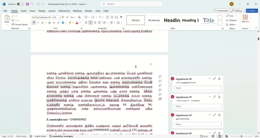Toggle Underline formatting
Screen dimensions: 260x138
coord(42,23)
